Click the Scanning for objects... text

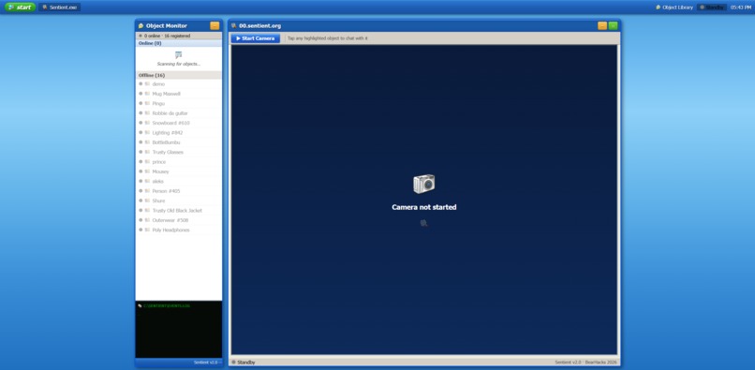(179, 64)
